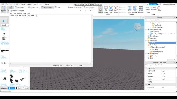Image resolution: width=177 pixels, height=99 pixels.
Task: Collapse StarterPack node
Action: [146, 40]
